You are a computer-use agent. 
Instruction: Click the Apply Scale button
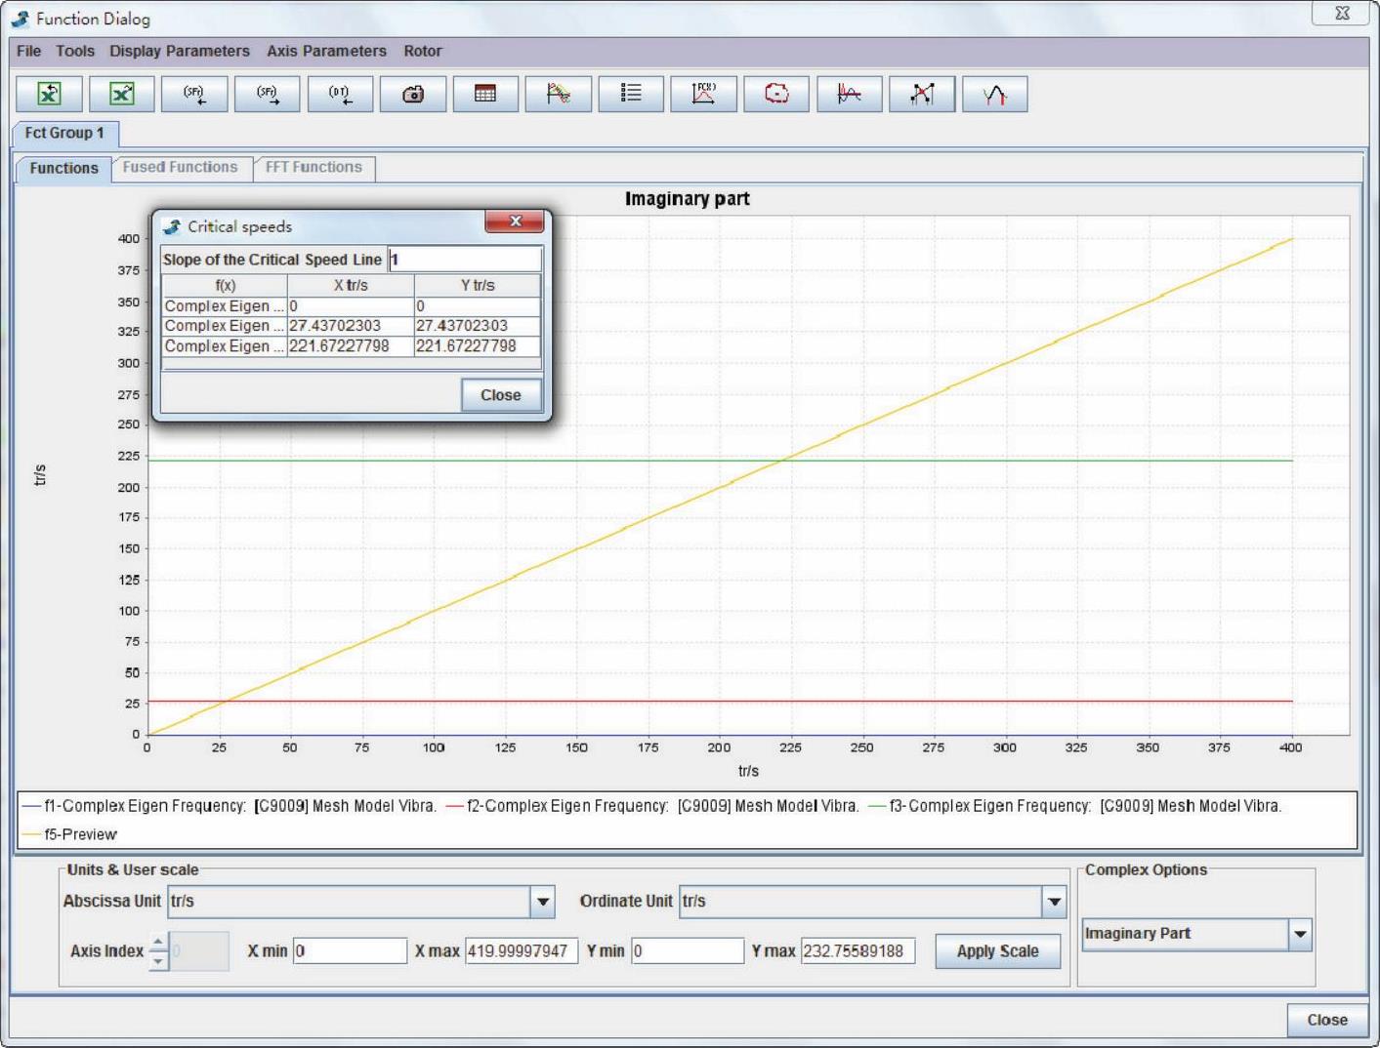[x=997, y=950]
